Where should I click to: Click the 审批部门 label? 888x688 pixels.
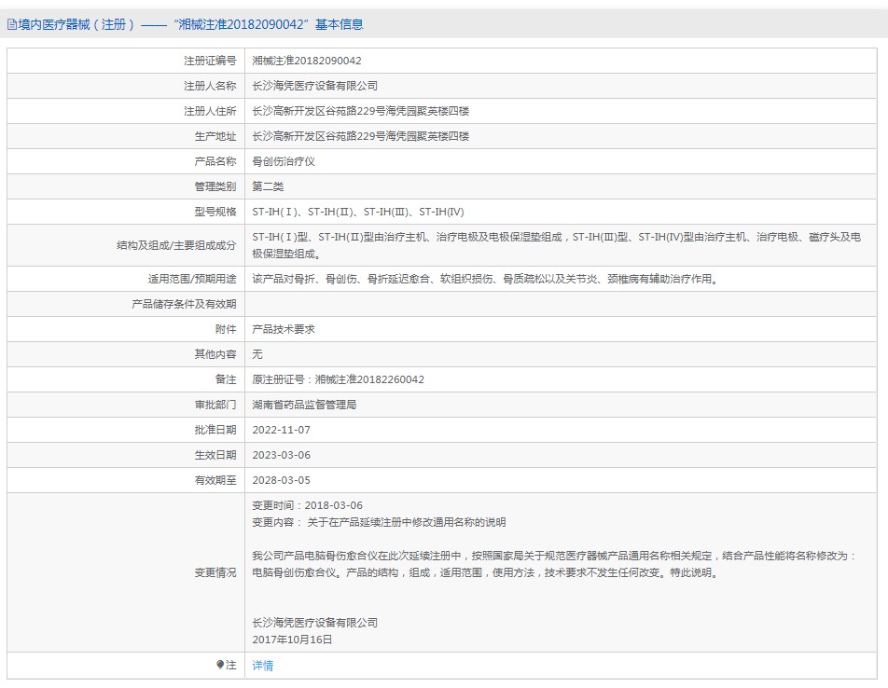215,405
